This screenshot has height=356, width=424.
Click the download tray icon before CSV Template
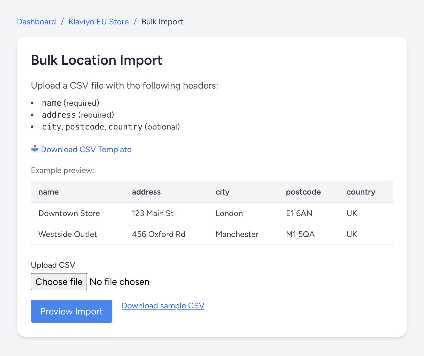[x=35, y=149]
